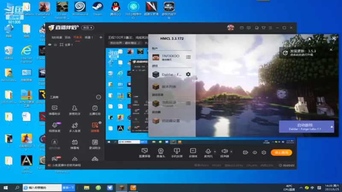Switch to 双击 scene tab

coord(68,38)
